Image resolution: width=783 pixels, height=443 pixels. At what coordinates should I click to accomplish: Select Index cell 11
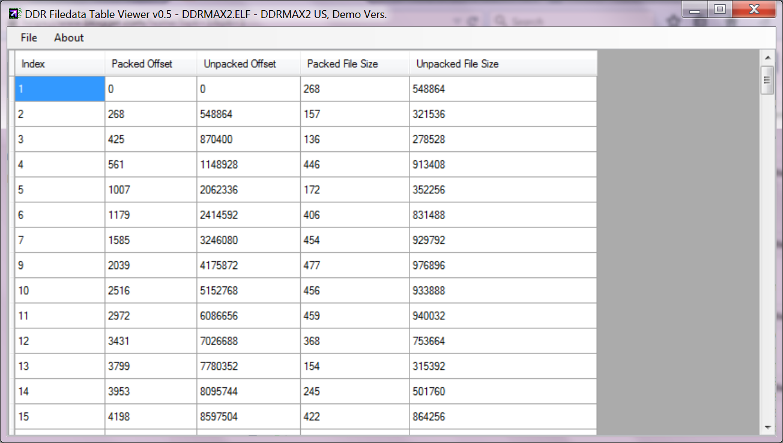(60, 316)
